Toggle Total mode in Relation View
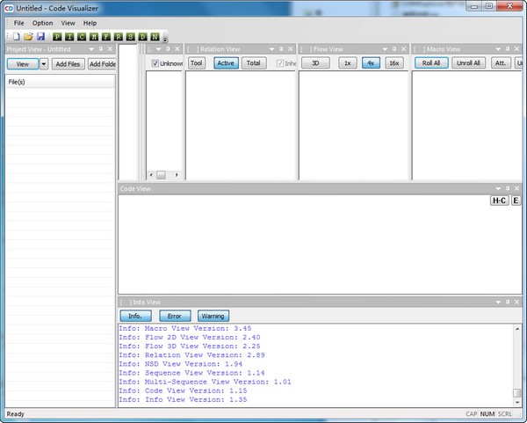527x423 pixels. click(254, 63)
